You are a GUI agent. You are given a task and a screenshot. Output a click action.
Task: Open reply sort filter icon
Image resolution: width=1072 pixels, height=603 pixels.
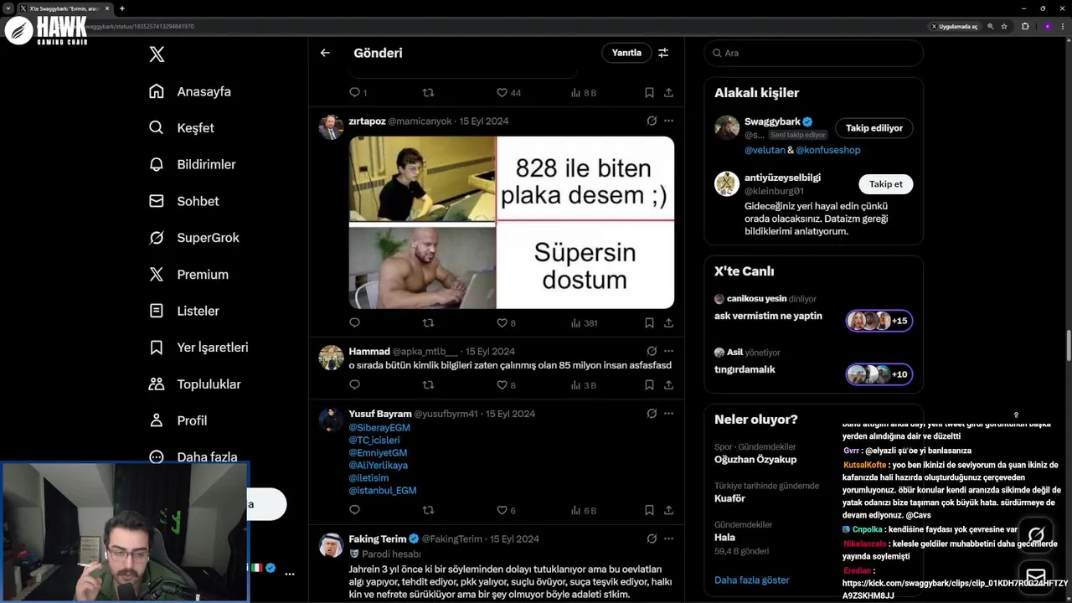663,53
